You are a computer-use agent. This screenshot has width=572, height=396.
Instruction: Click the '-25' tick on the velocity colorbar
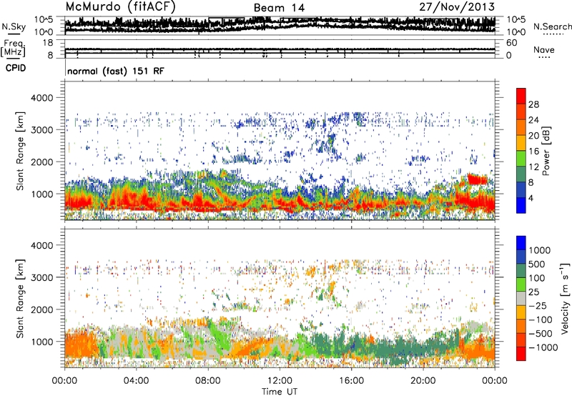(x=538, y=306)
